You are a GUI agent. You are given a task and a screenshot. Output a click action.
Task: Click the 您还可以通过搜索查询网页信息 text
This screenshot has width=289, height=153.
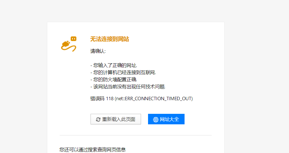[x=93, y=150]
